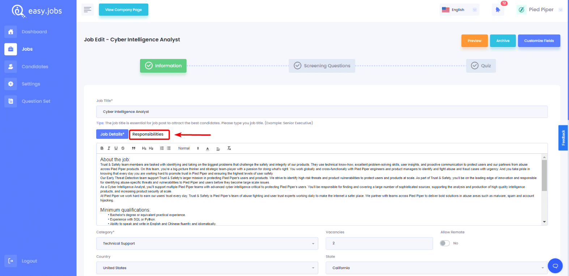The width and height of the screenshot is (569, 276).
Task: Switch to the Responsibilities tab
Action: [x=148, y=134]
